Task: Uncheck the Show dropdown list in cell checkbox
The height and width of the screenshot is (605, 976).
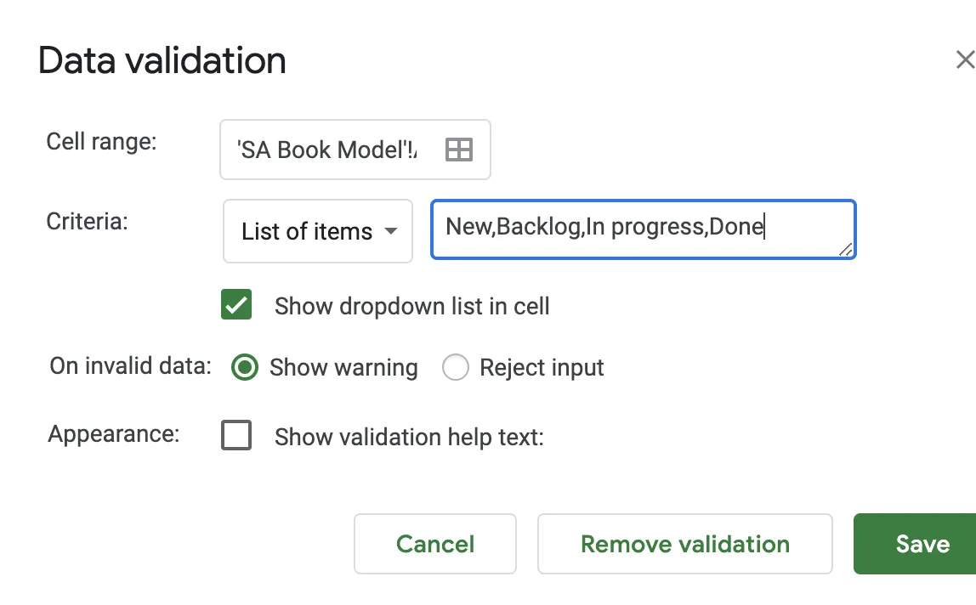Action: (236, 305)
